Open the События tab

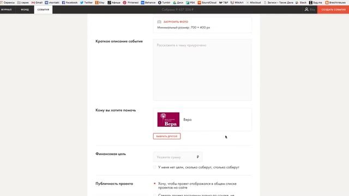[x=43, y=10]
